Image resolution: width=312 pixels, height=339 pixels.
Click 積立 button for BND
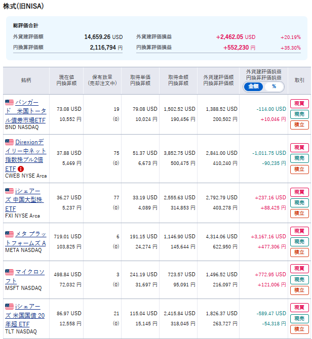pyautogui.click(x=299, y=125)
